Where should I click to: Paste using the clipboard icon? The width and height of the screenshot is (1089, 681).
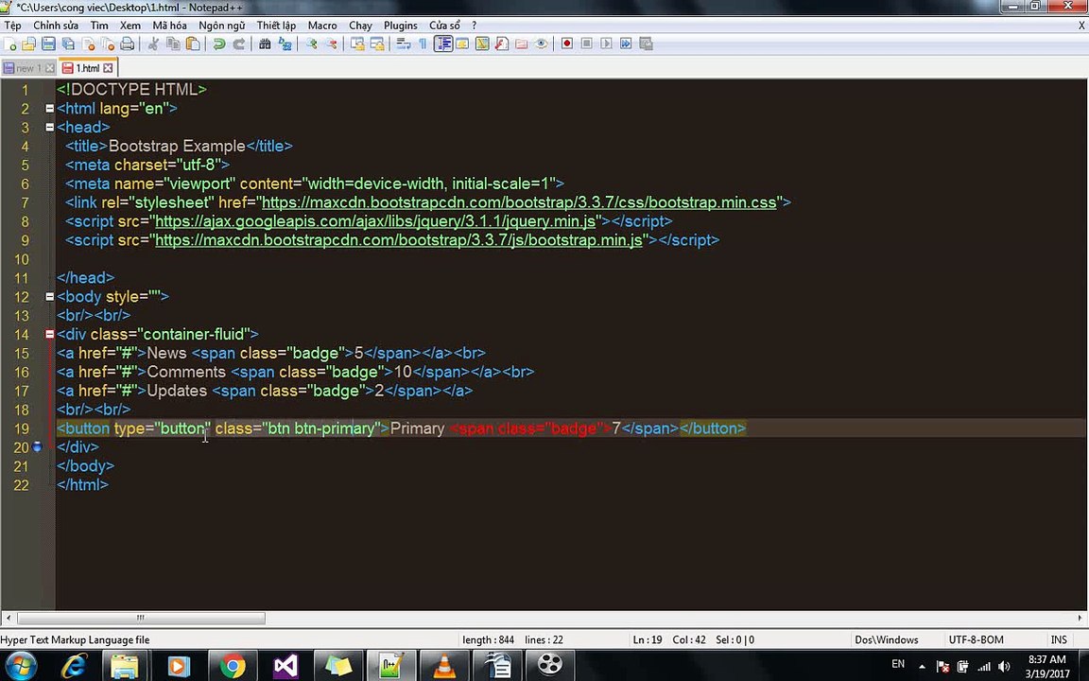[193, 44]
